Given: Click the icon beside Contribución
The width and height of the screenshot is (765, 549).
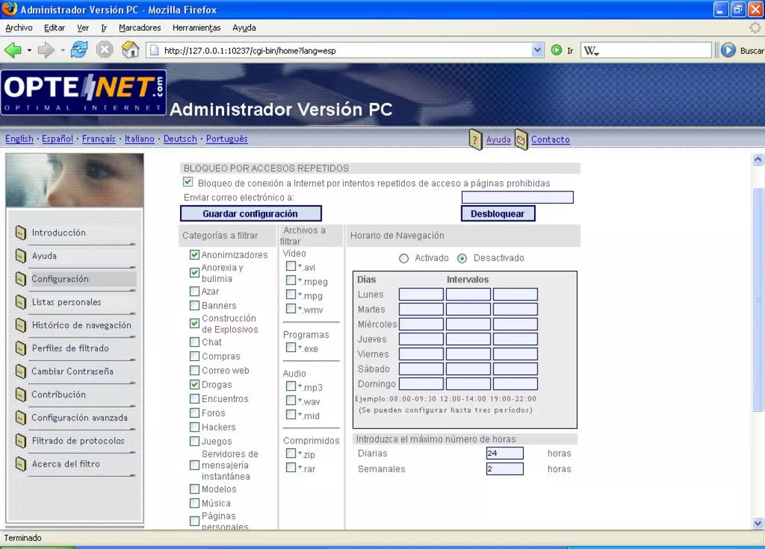Looking at the screenshot, I should (x=21, y=394).
